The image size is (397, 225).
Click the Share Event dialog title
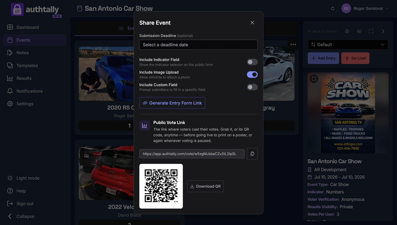click(x=155, y=23)
